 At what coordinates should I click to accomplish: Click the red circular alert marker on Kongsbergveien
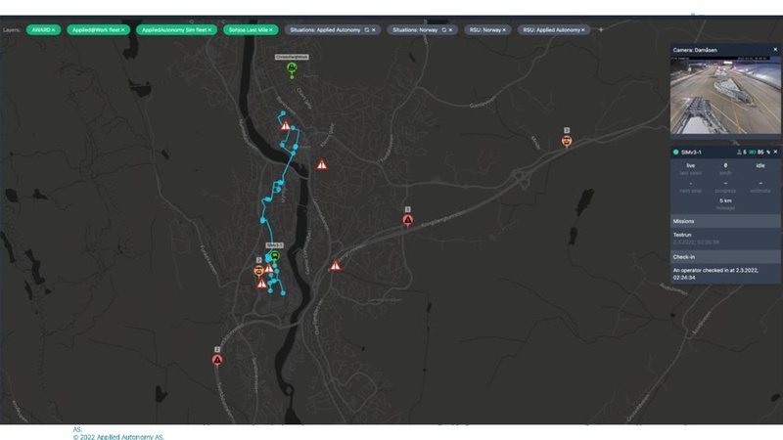tap(408, 220)
